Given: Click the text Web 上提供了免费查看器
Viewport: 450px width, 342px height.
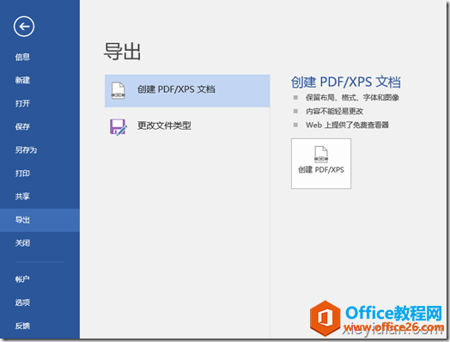Looking at the screenshot, I should [x=347, y=125].
